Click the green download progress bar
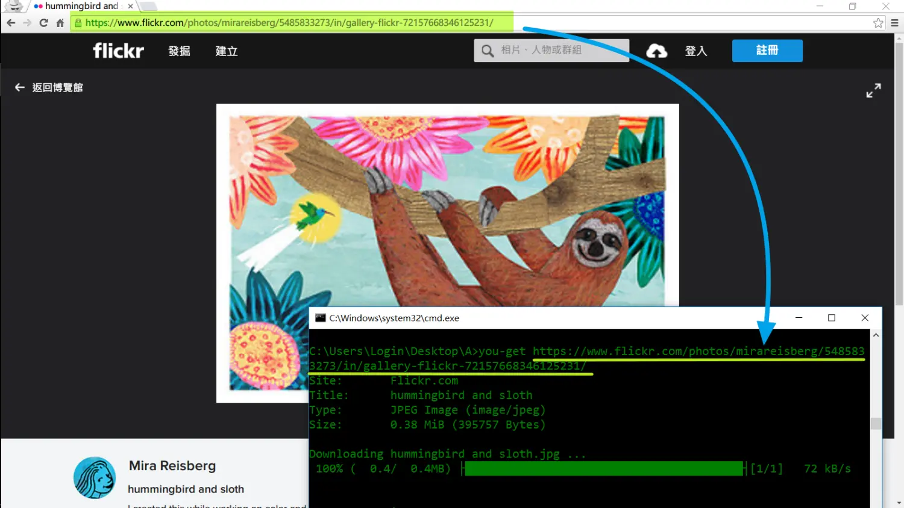This screenshot has width=904, height=508. coord(604,469)
